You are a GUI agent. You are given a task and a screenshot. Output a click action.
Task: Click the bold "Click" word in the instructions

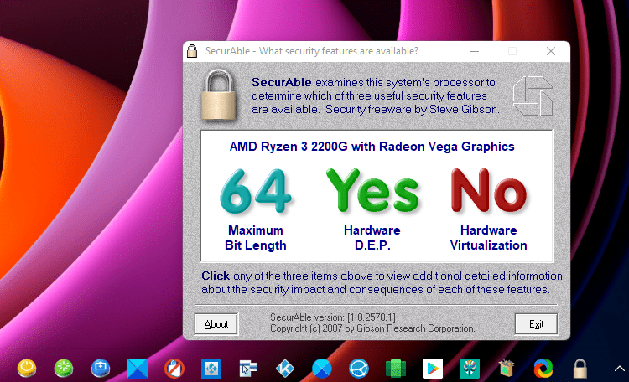pyautogui.click(x=216, y=276)
